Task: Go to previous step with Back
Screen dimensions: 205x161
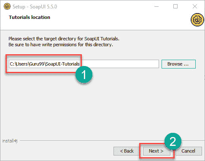Action: (x=127, y=151)
